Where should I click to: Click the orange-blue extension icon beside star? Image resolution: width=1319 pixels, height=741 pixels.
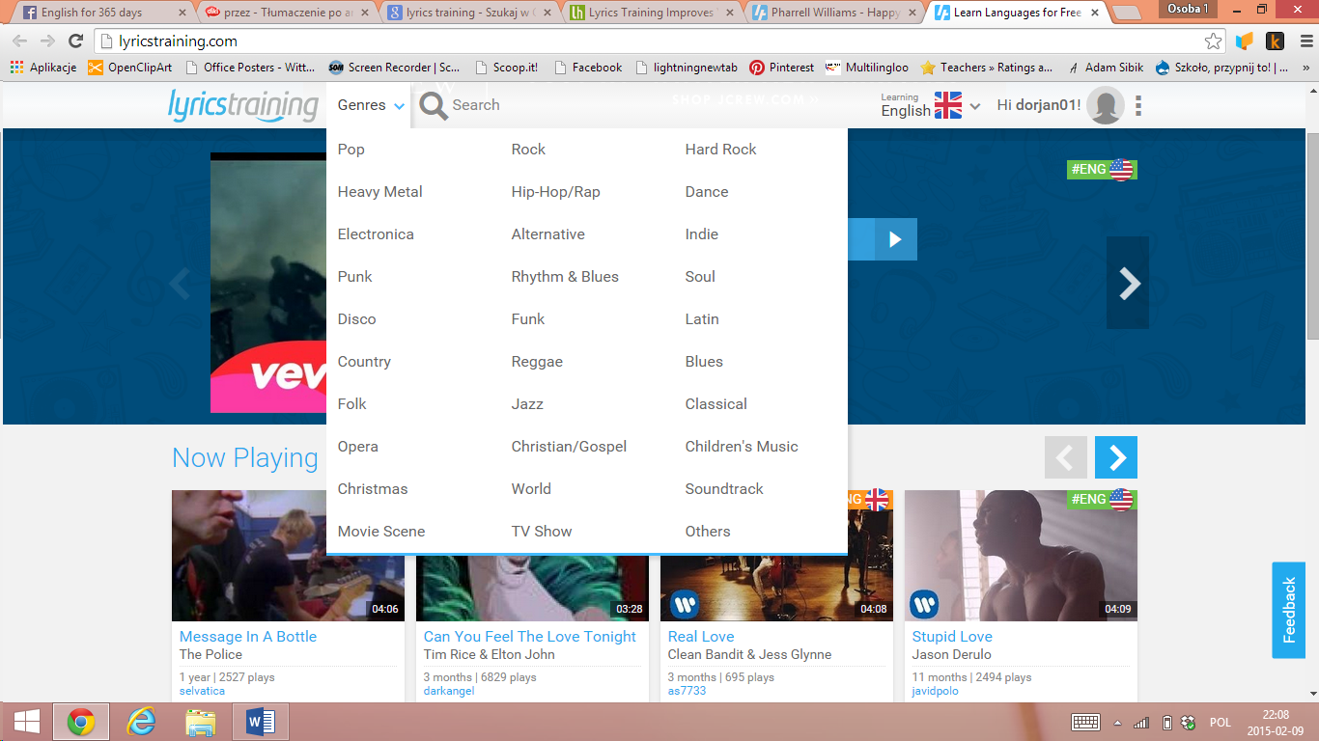[1245, 41]
